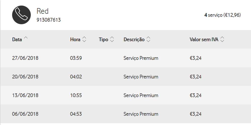Click the Hora column header label

tap(75, 39)
